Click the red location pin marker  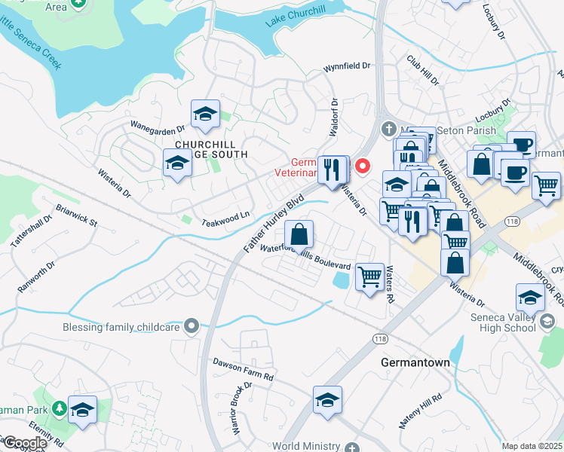click(362, 166)
